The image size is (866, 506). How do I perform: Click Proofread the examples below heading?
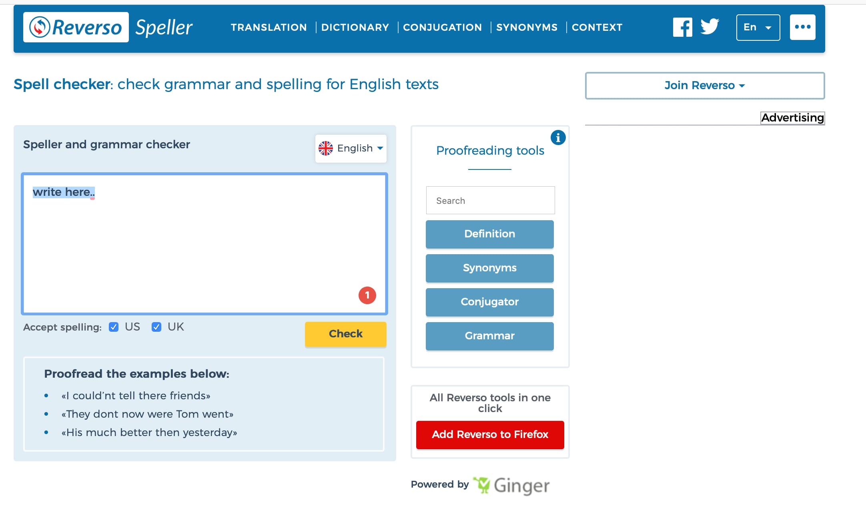137,374
